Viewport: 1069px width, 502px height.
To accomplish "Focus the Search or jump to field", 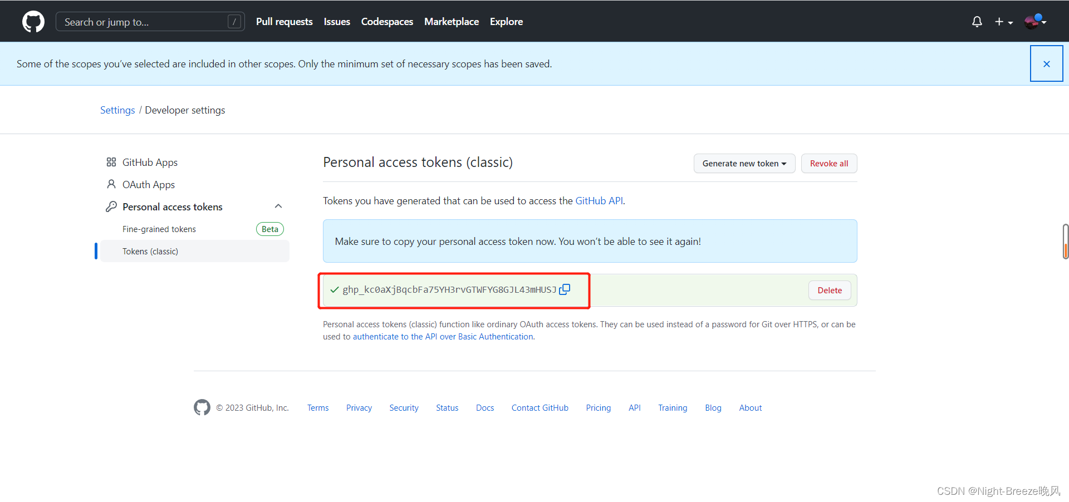I will pyautogui.click(x=150, y=22).
